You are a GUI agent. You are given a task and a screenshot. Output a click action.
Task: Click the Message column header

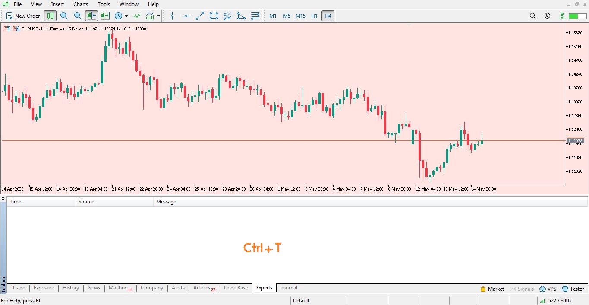tap(166, 202)
